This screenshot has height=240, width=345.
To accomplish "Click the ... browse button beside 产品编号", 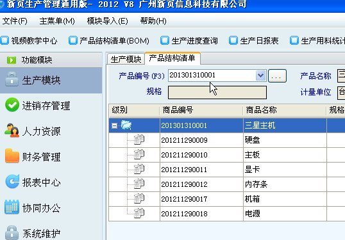I will point(277,76).
